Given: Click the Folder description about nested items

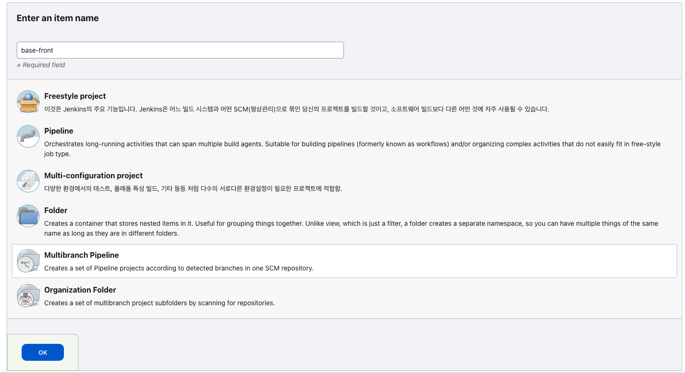Looking at the screenshot, I should (x=351, y=228).
